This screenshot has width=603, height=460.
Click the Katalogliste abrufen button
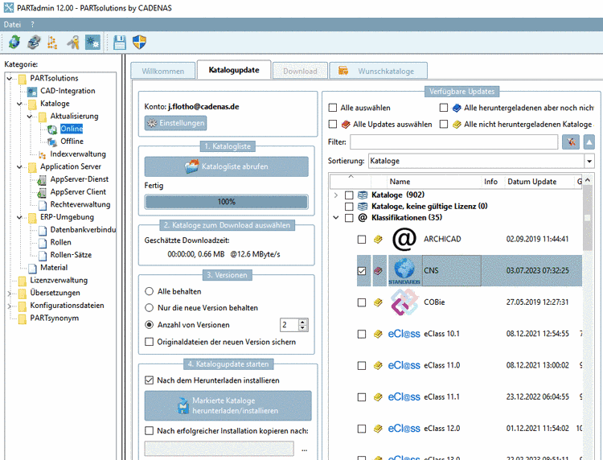click(227, 166)
